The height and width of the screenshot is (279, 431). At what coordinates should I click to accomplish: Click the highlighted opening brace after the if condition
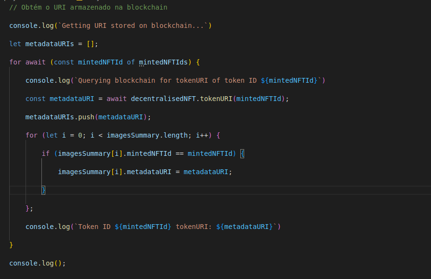point(242,153)
